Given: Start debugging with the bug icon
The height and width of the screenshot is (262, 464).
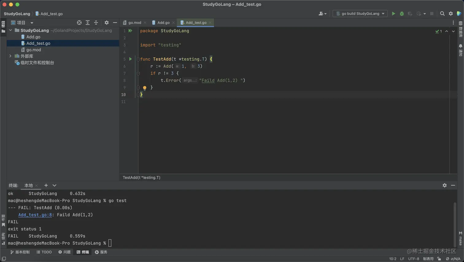Looking at the screenshot, I should click(x=402, y=13).
